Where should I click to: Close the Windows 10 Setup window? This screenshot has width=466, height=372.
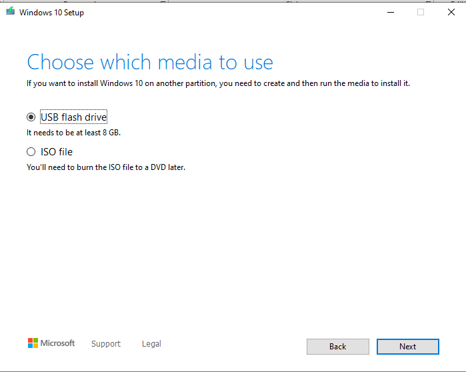(451, 12)
